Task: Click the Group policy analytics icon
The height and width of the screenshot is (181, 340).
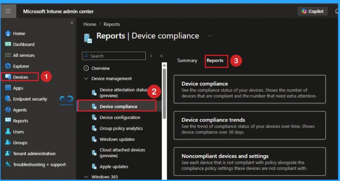Action: [94, 128]
